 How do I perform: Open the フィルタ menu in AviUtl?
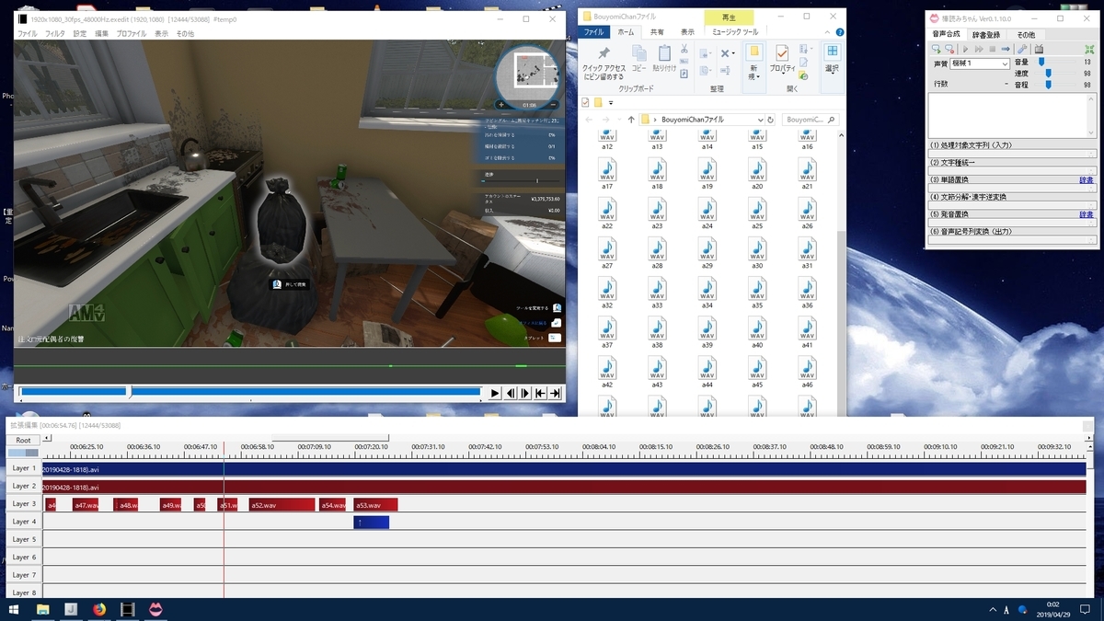pyautogui.click(x=55, y=33)
